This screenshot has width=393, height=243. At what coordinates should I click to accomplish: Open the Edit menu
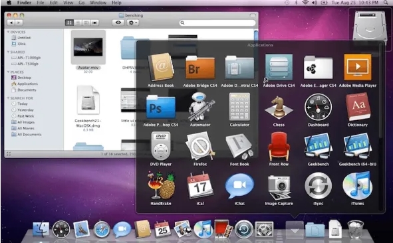[53, 3]
